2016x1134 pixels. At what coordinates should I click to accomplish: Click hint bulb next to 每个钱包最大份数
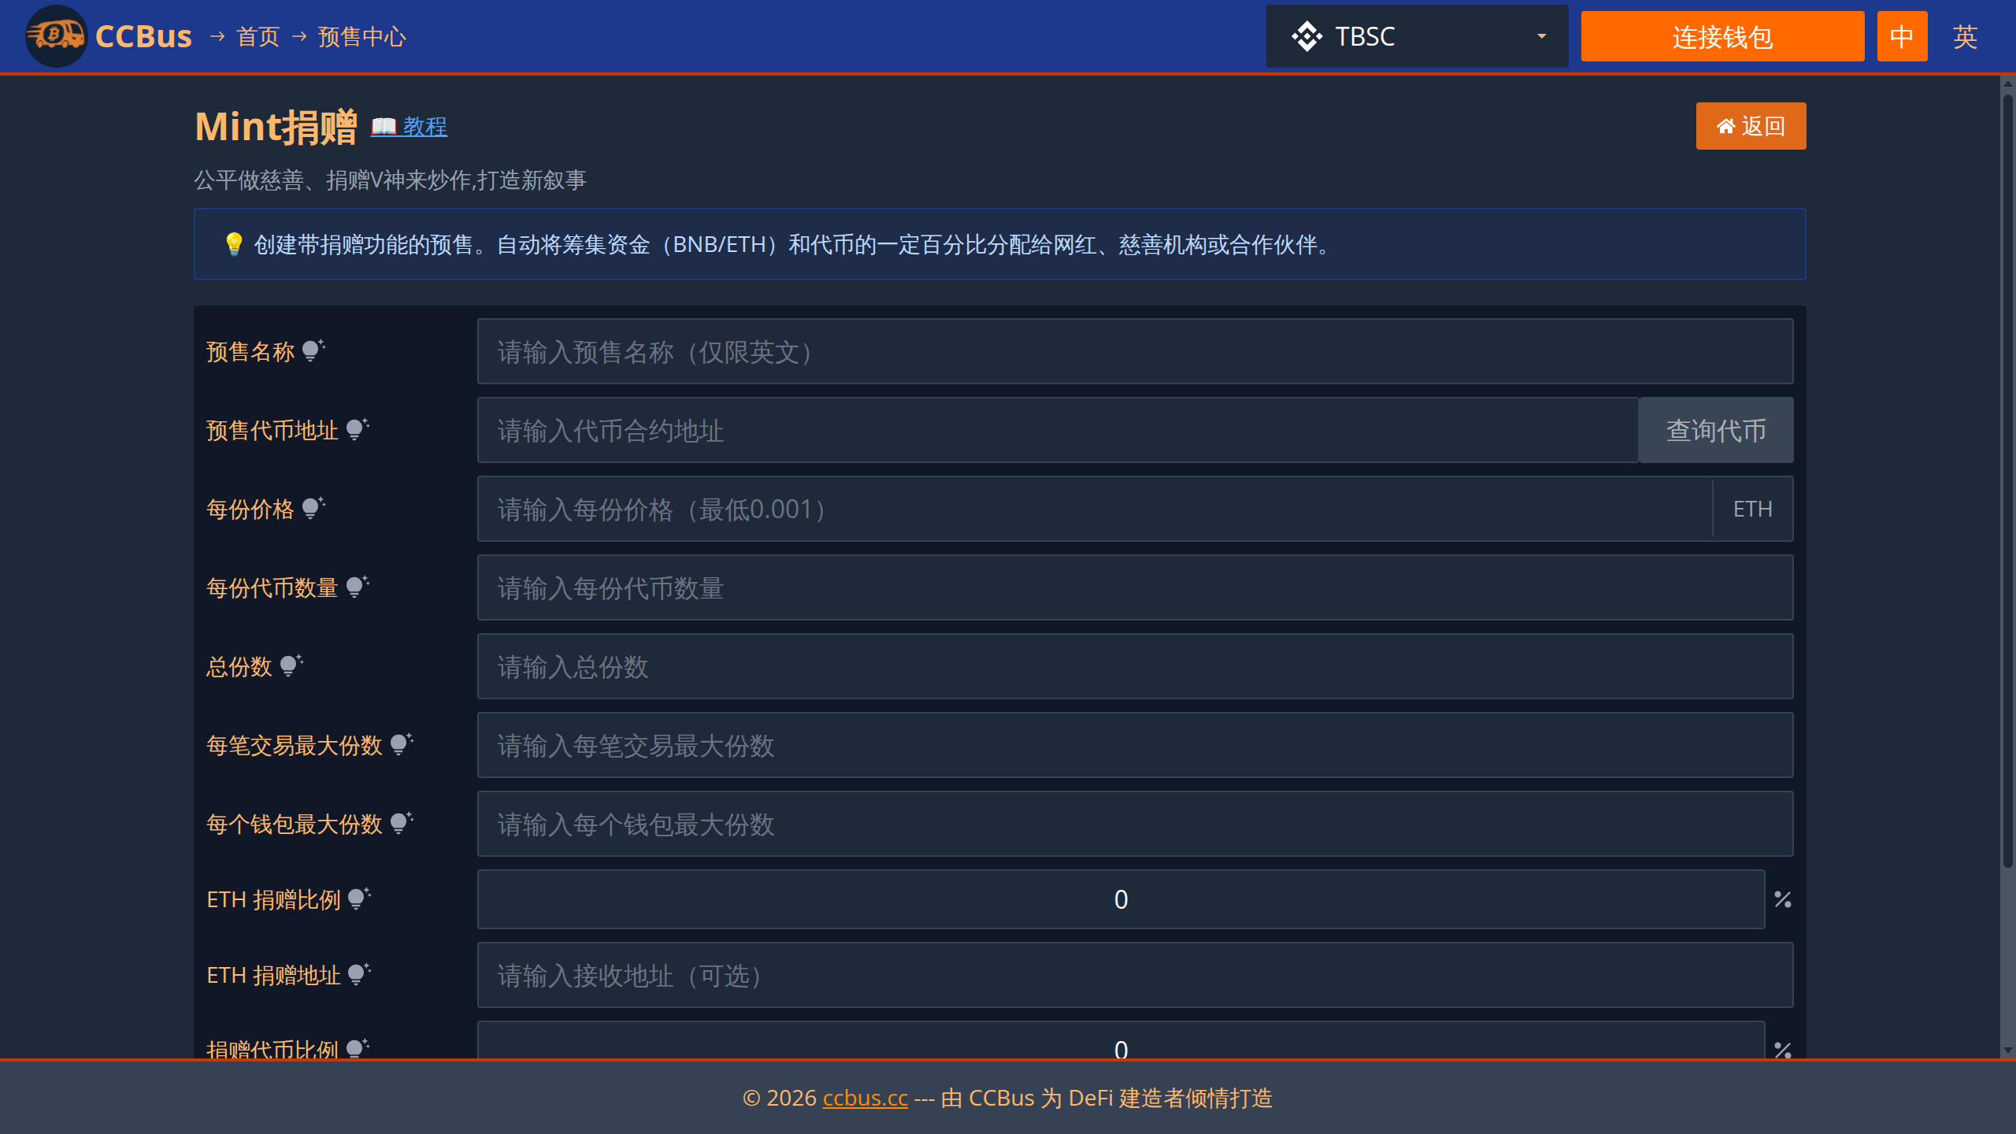pyautogui.click(x=401, y=823)
